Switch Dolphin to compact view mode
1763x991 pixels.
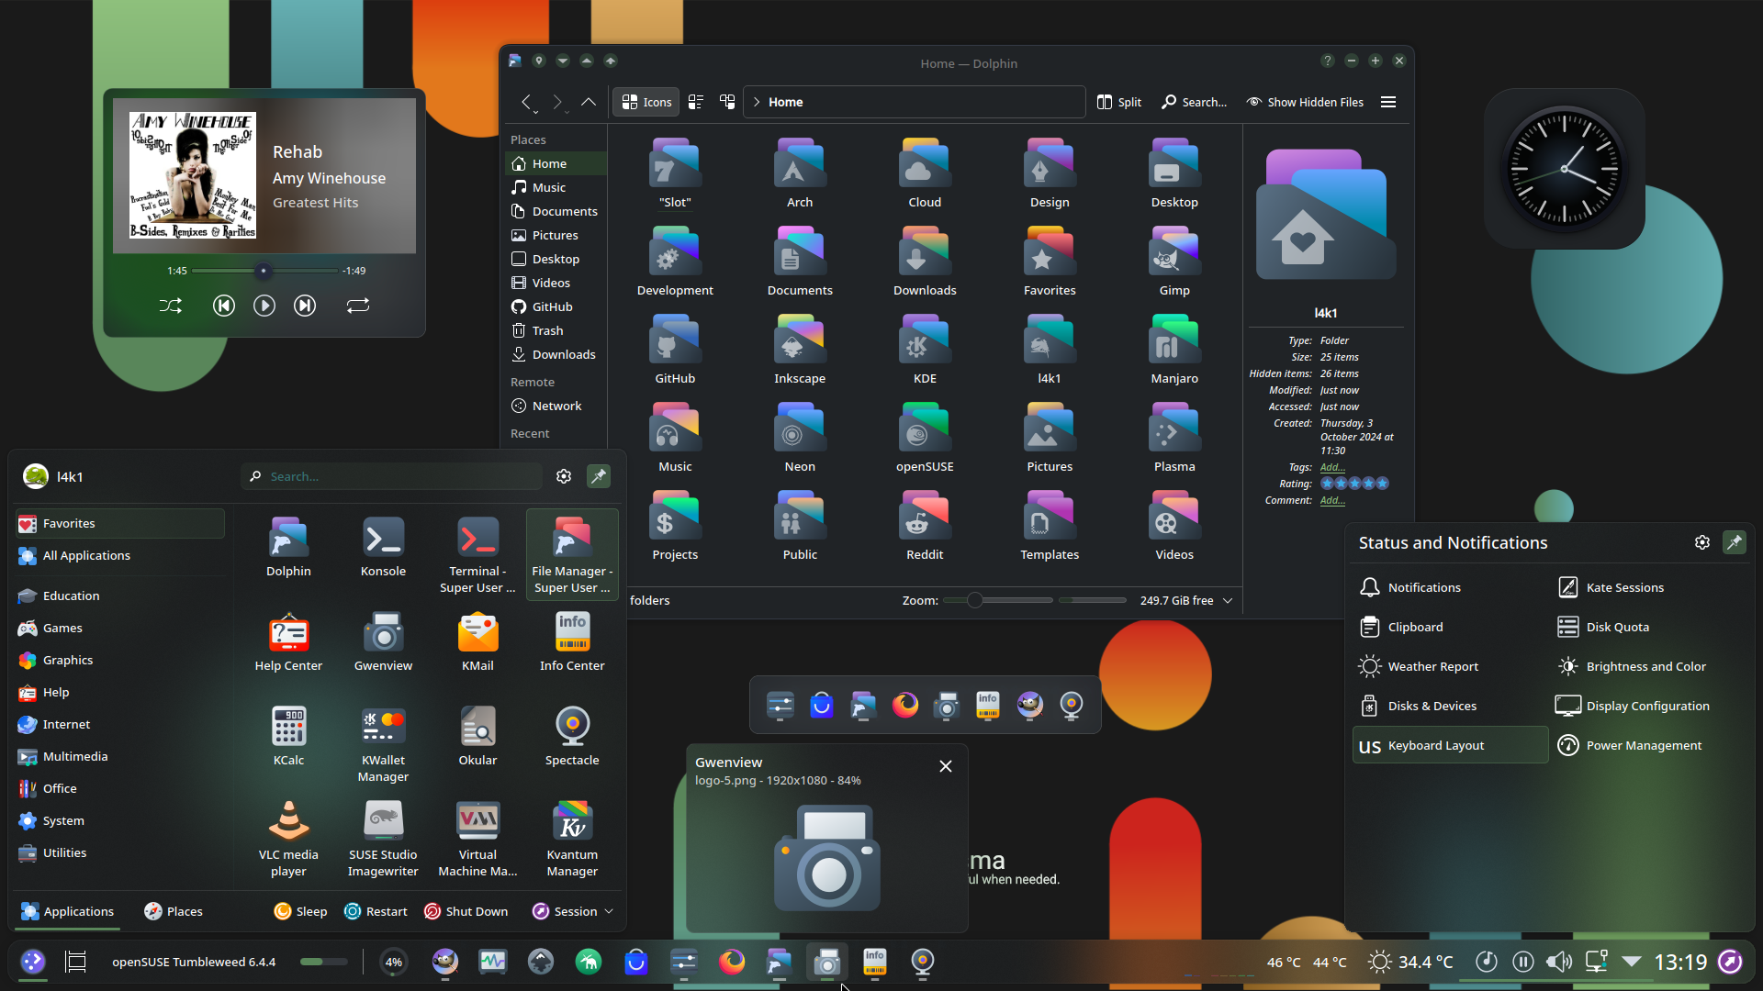coord(696,102)
